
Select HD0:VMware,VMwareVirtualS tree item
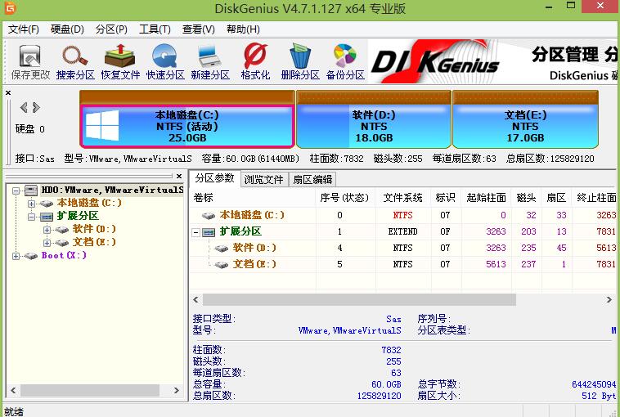(112, 191)
